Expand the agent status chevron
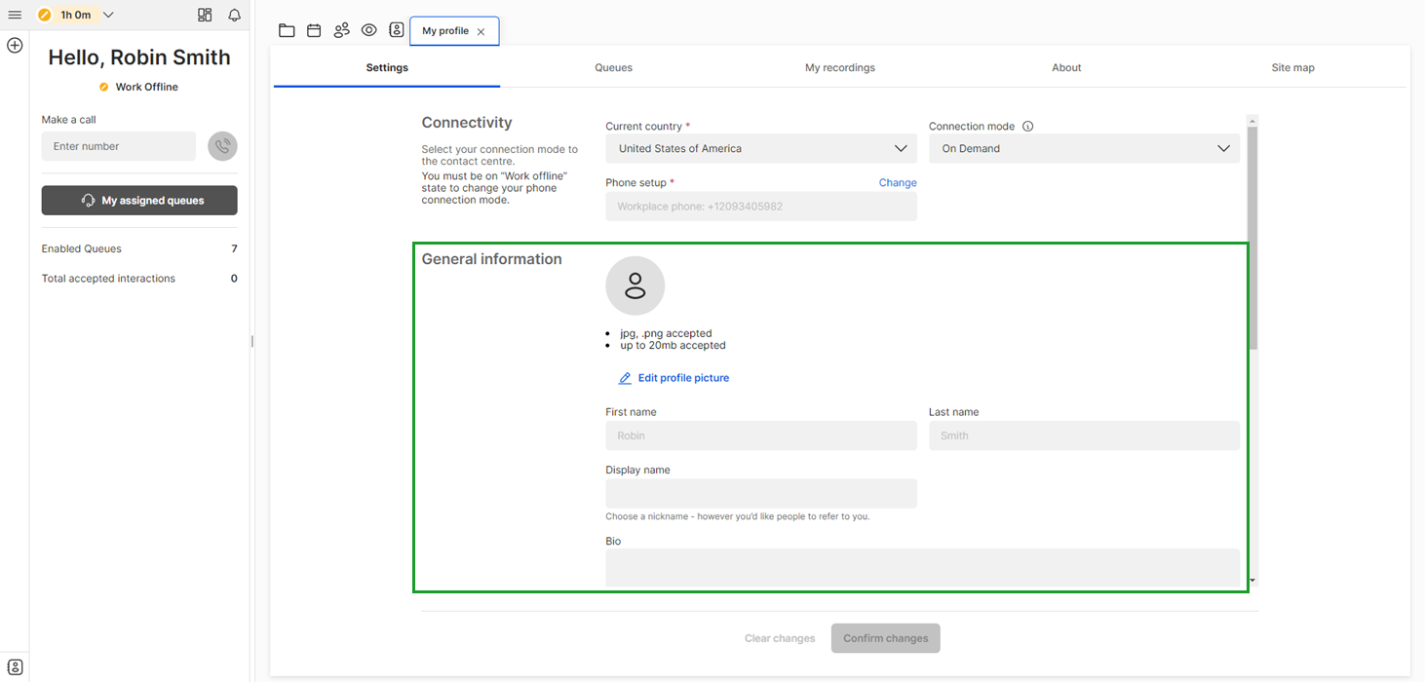Image resolution: width=1425 pixels, height=682 pixels. pyautogui.click(x=108, y=15)
